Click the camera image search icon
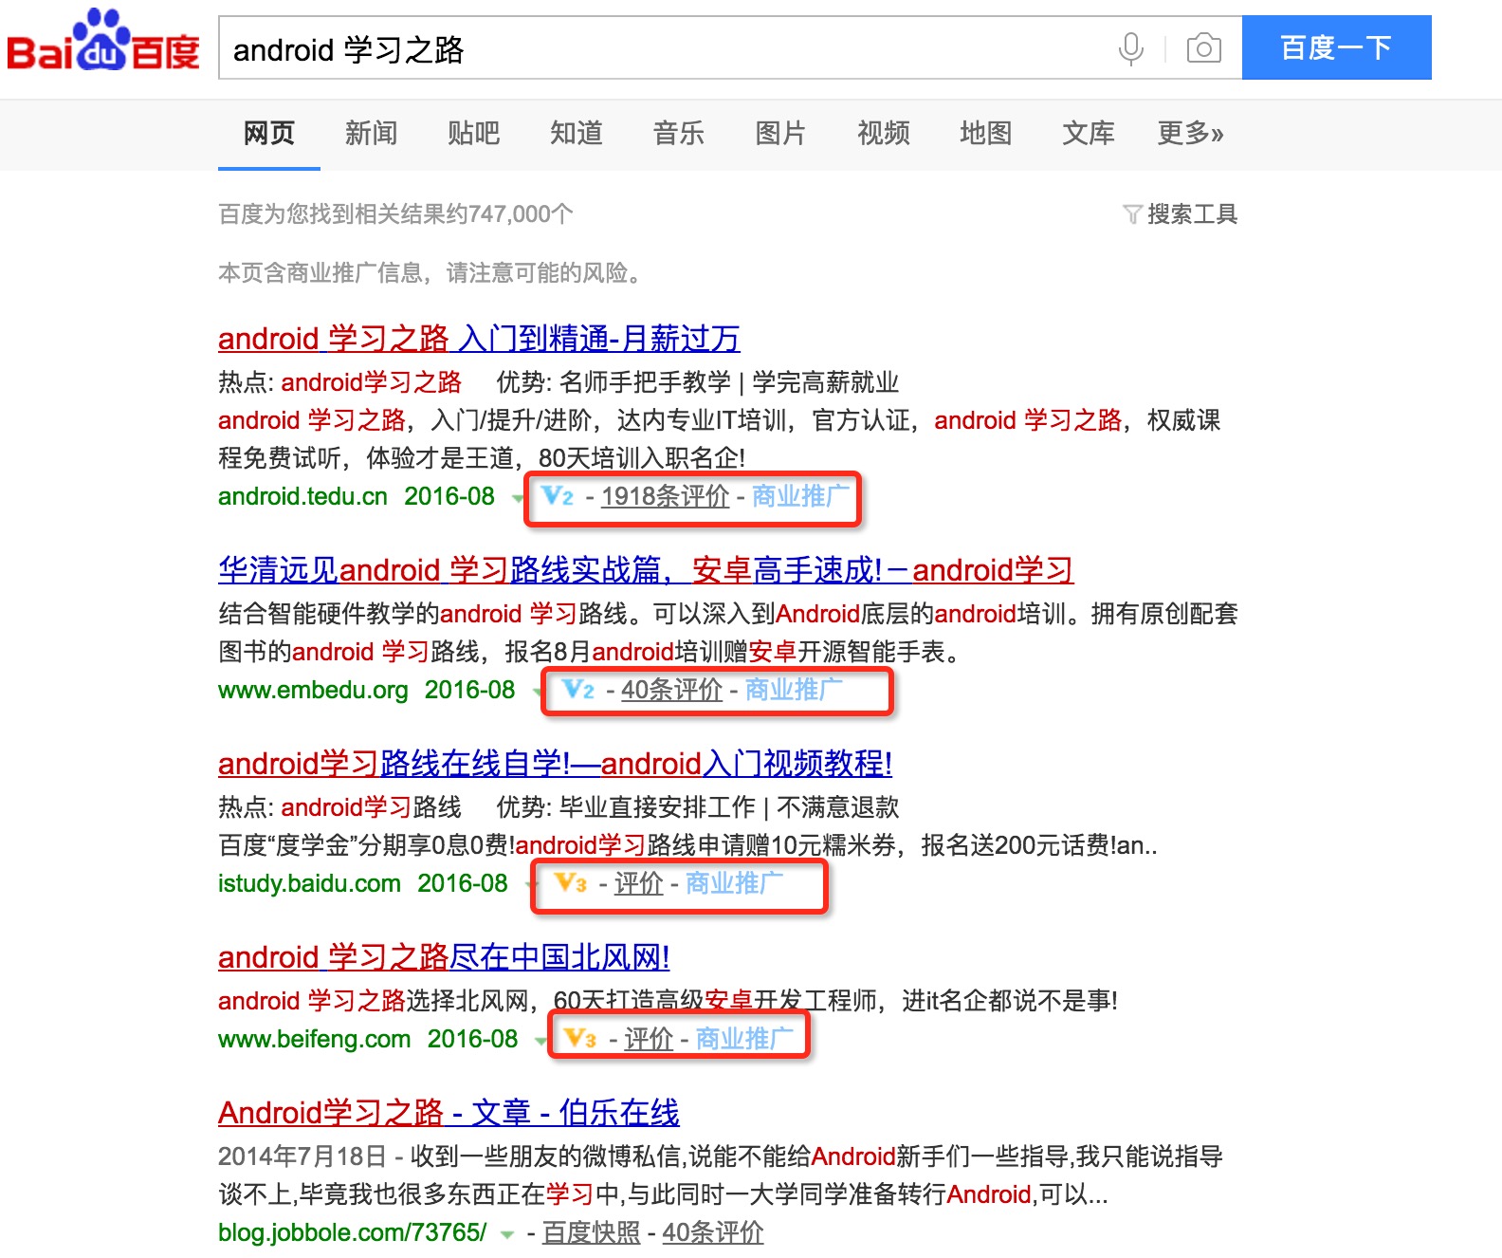The height and width of the screenshot is (1258, 1502). [x=1204, y=47]
